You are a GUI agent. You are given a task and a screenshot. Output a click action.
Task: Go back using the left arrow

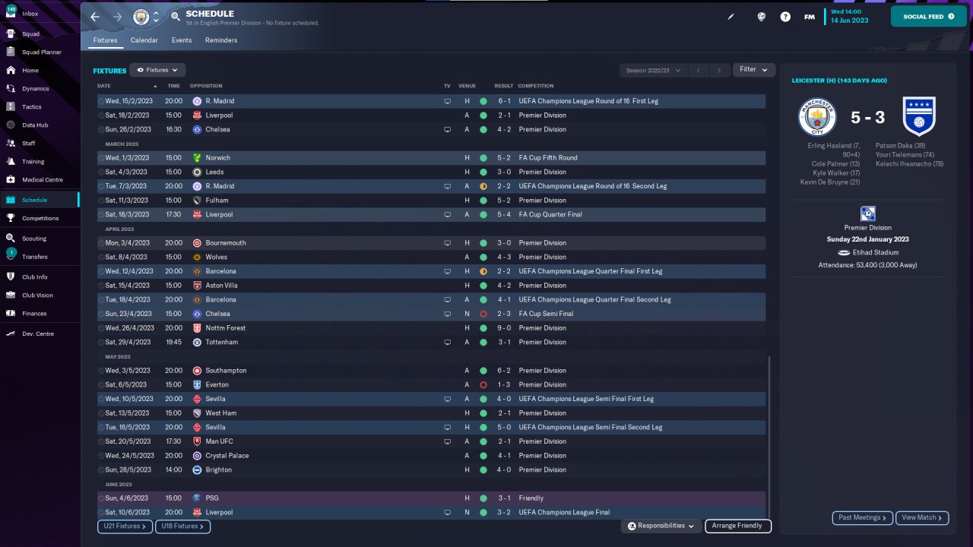pyautogui.click(x=95, y=17)
